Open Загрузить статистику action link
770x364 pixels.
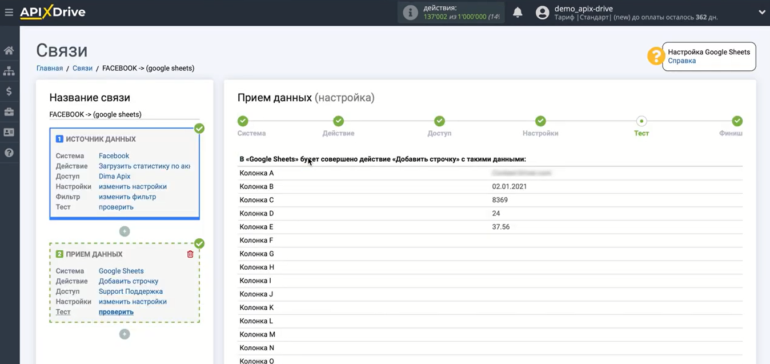(145, 166)
